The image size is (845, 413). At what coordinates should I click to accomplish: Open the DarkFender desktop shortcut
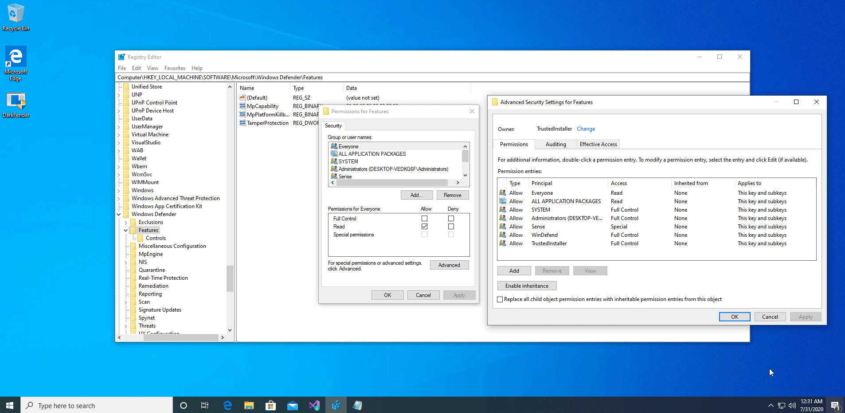click(x=16, y=105)
